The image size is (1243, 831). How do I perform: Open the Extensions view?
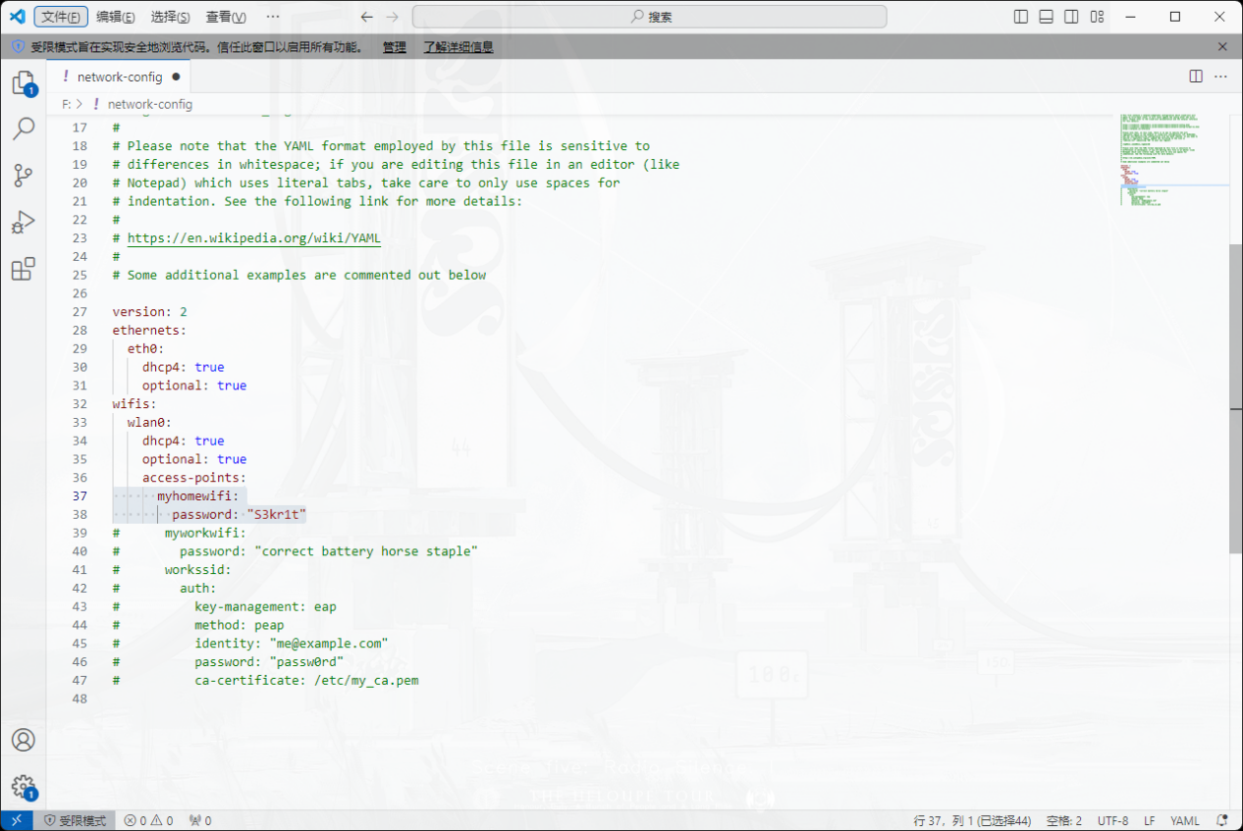(x=23, y=269)
